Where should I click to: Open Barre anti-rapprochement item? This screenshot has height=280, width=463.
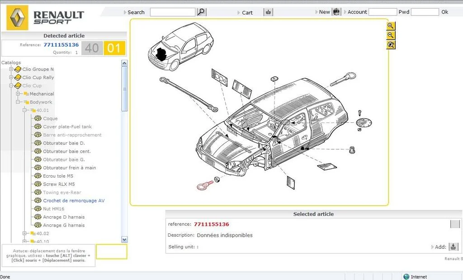[x=72, y=135]
